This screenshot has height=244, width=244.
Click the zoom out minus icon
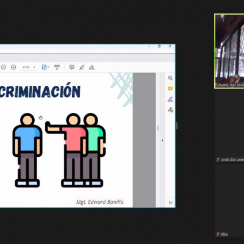pos(3,67)
